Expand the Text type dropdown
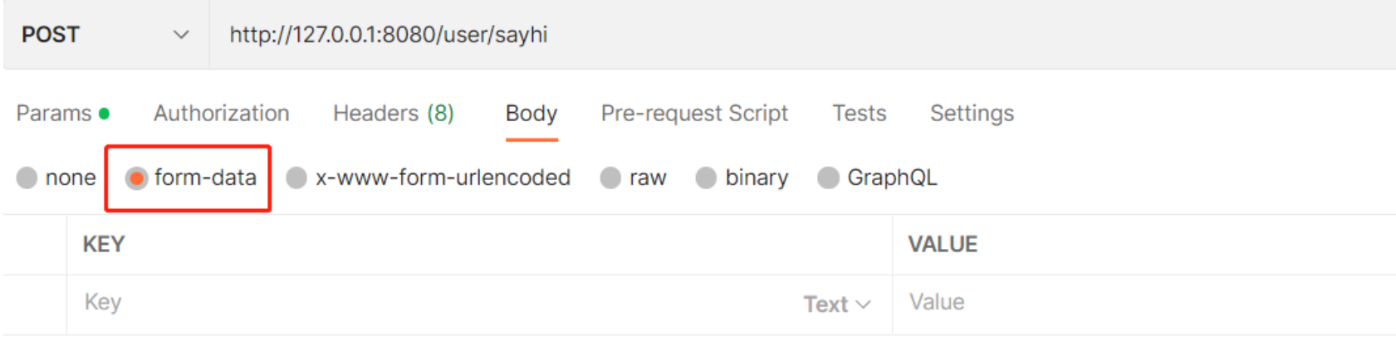1396x351 pixels. tap(836, 305)
